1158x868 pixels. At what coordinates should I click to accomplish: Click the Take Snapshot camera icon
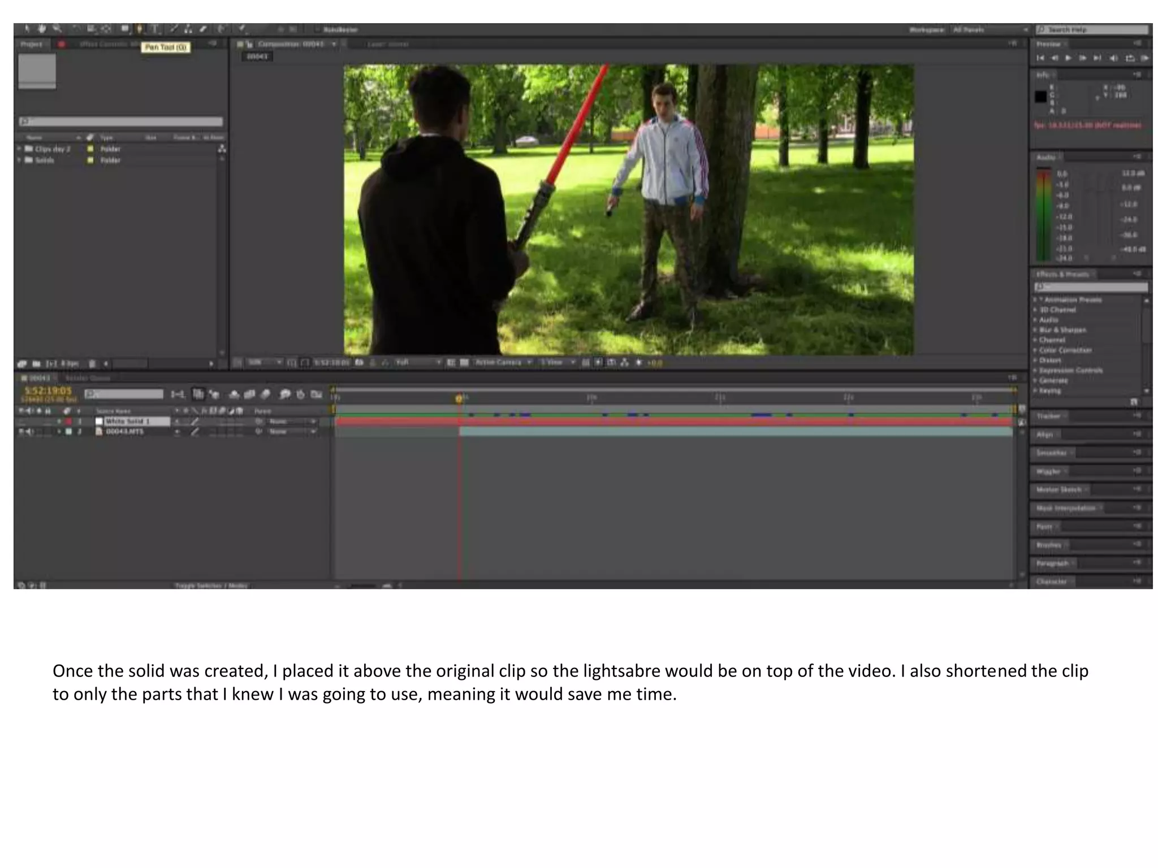pyautogui.click(x=359, y=362)
